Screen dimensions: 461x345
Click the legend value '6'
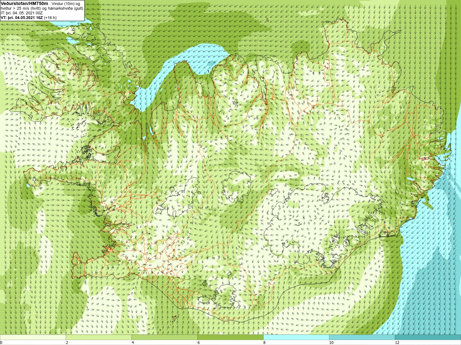[198, 342]
